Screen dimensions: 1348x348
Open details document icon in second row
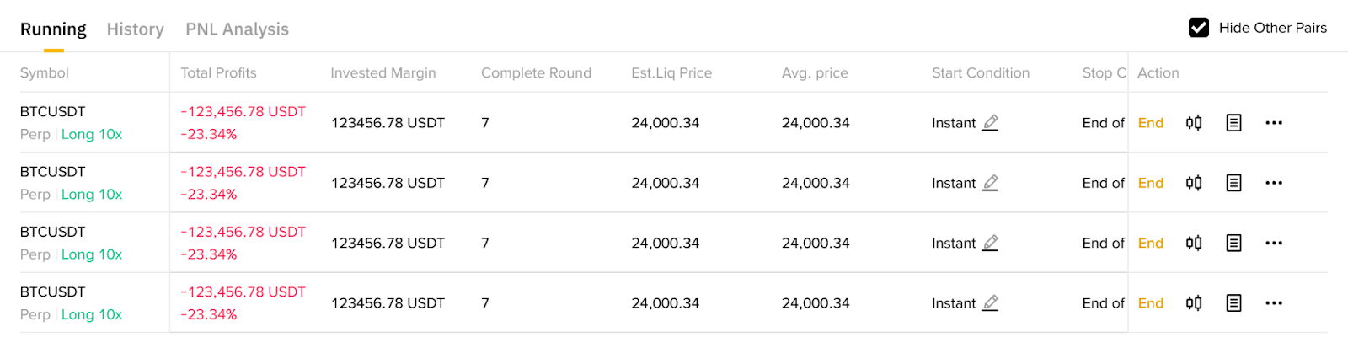point(1233,183)
